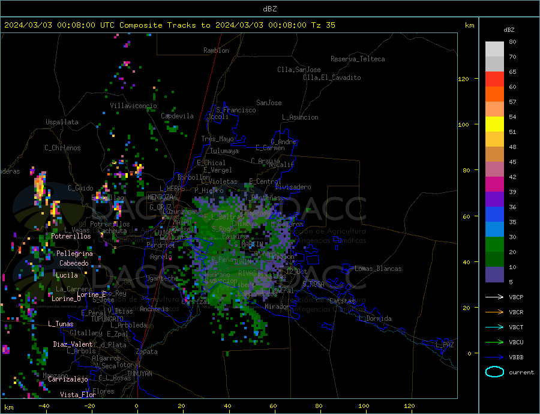Image resolution: width=540 pixels, height=414 pixels.
Task: Click the dBZ title at the top
Action: point(269,9)
